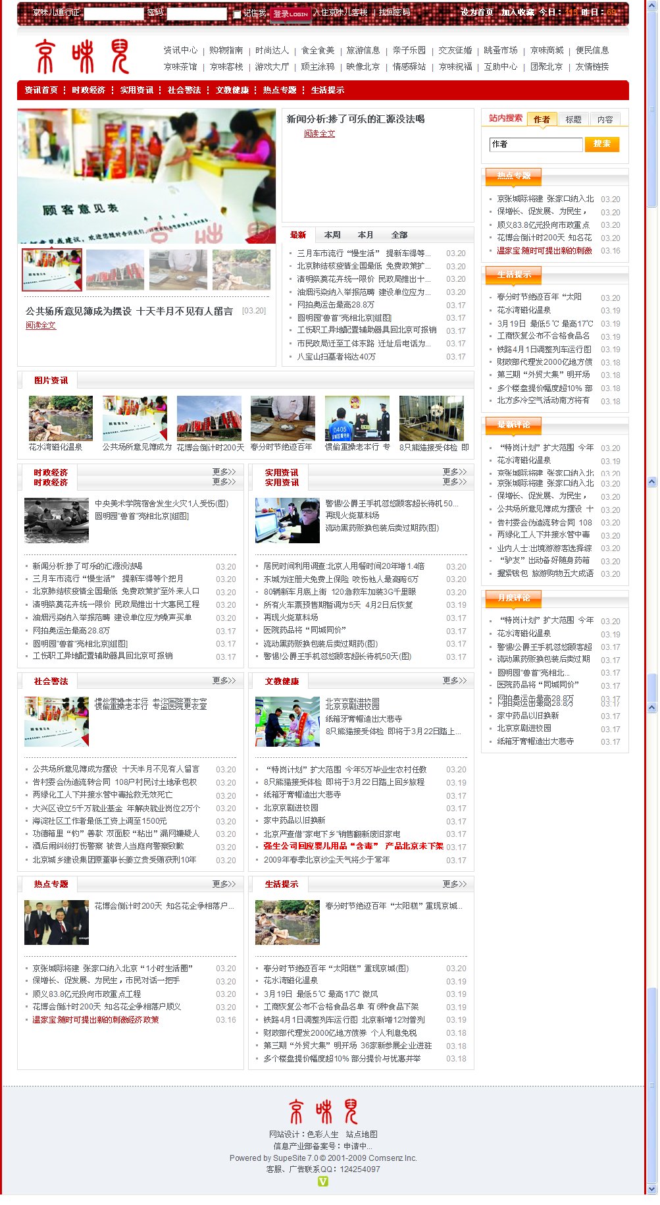Click the 站点地图 link in footer
The width and height of the screenshot is (660, 1205).
click(x=362, y=1135)
